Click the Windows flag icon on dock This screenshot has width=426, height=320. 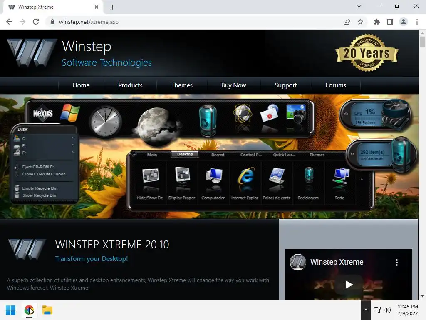tap(70, 112)
